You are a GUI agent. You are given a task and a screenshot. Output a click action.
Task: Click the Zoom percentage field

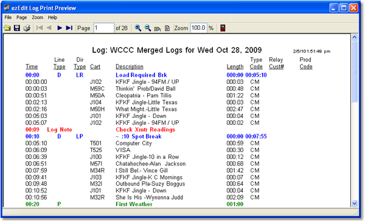198,28
